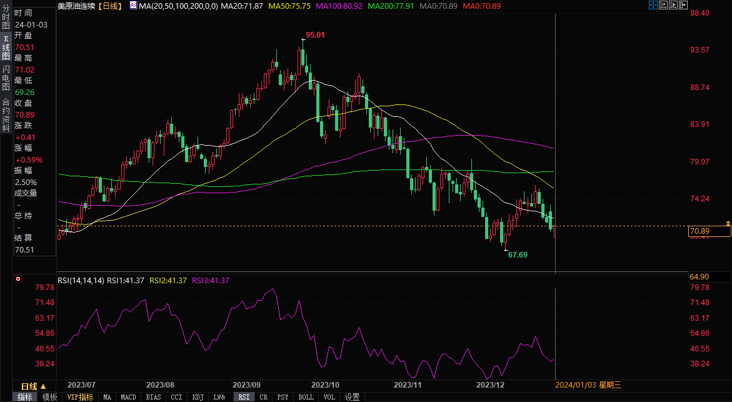Enable the MACD indicator
The width and height of the screenshot is (732, 402).
click(128, 397)
